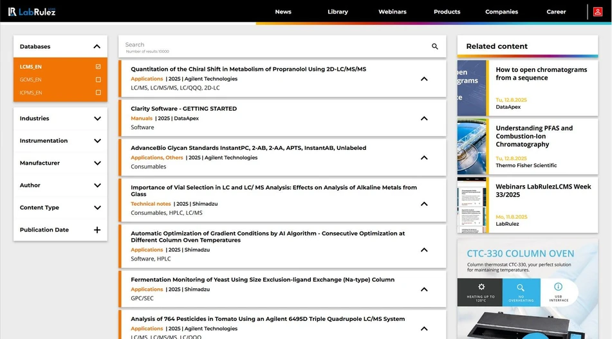612x339 pixels.
Task: Click the Heating up to 120°C icon
Action: [x=481, y=287]
